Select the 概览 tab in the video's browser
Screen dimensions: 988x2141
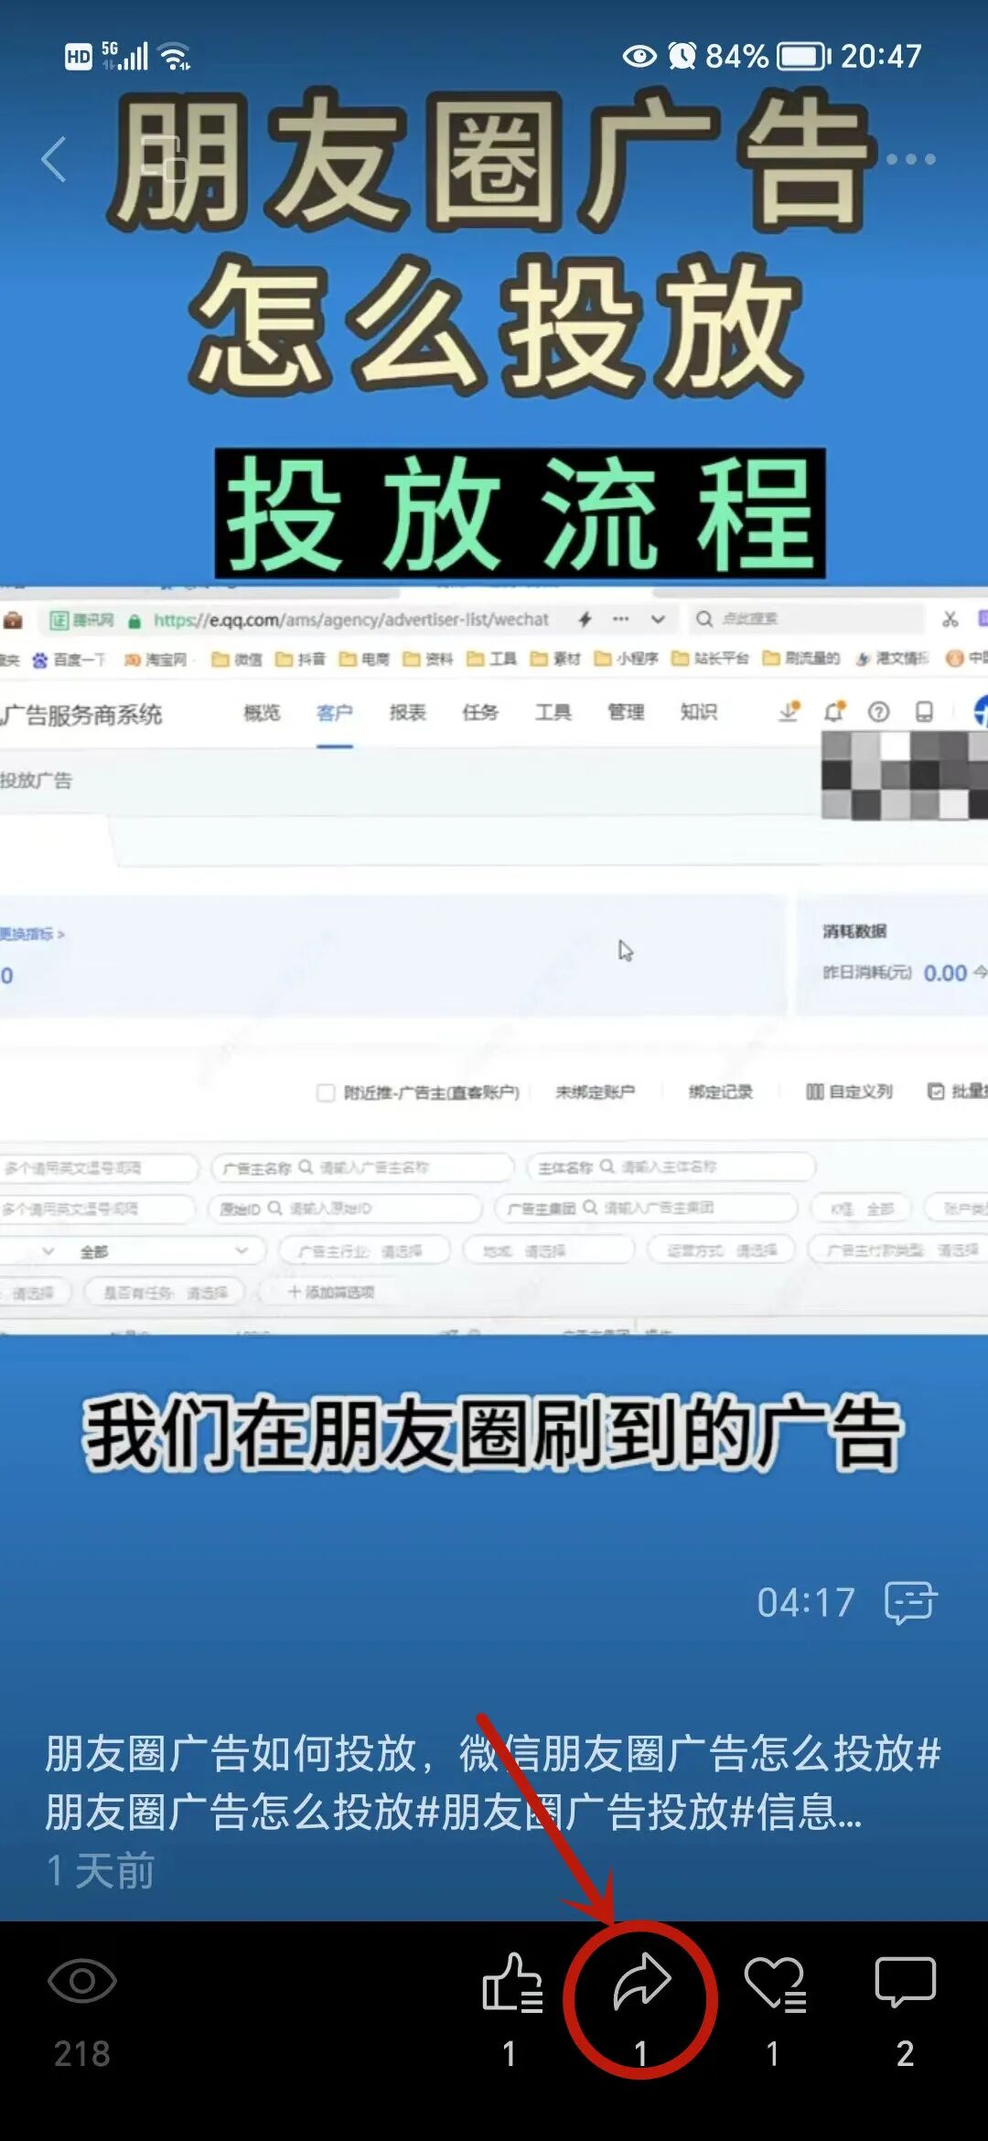pyautogui.click(x=262, y=713)
